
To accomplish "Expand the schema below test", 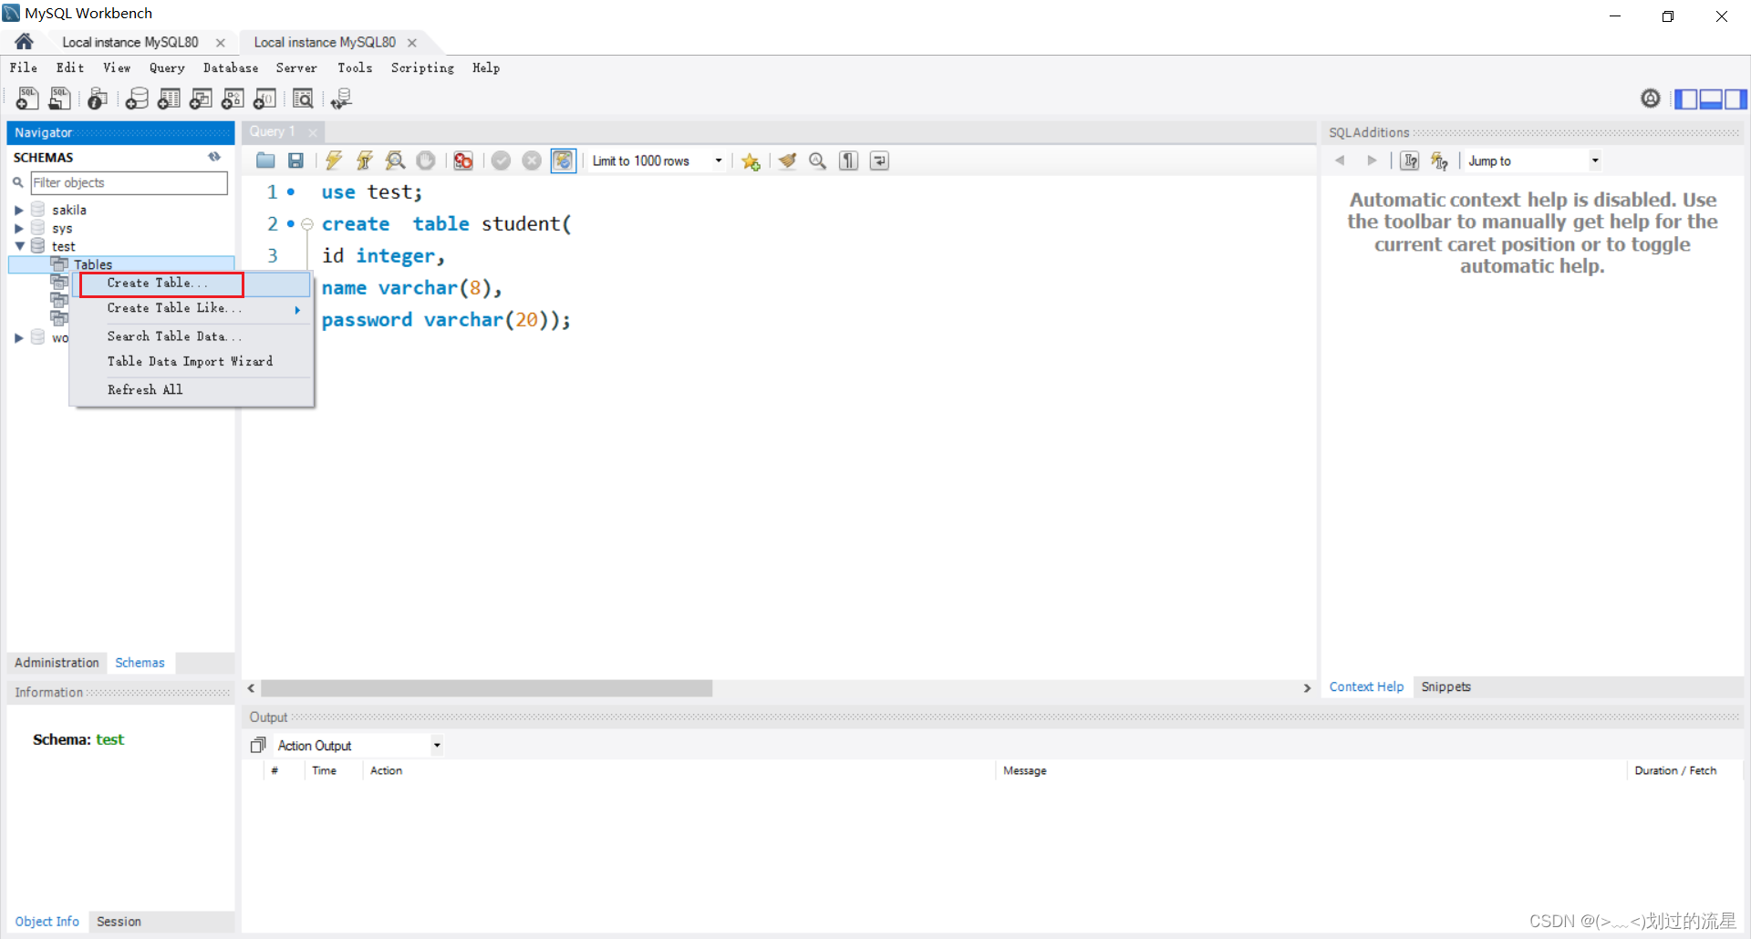I will [18, 337].
